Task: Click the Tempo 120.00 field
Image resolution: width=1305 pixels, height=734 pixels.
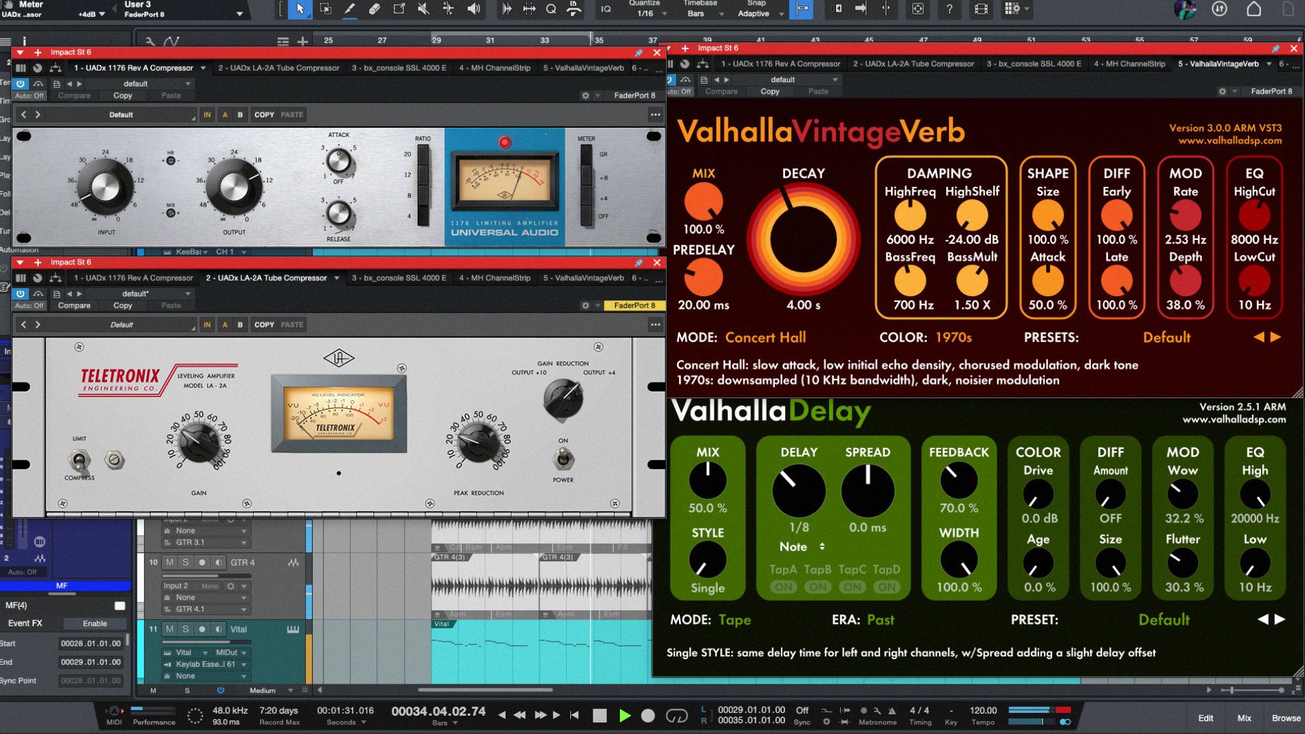Action: point(983,711)
